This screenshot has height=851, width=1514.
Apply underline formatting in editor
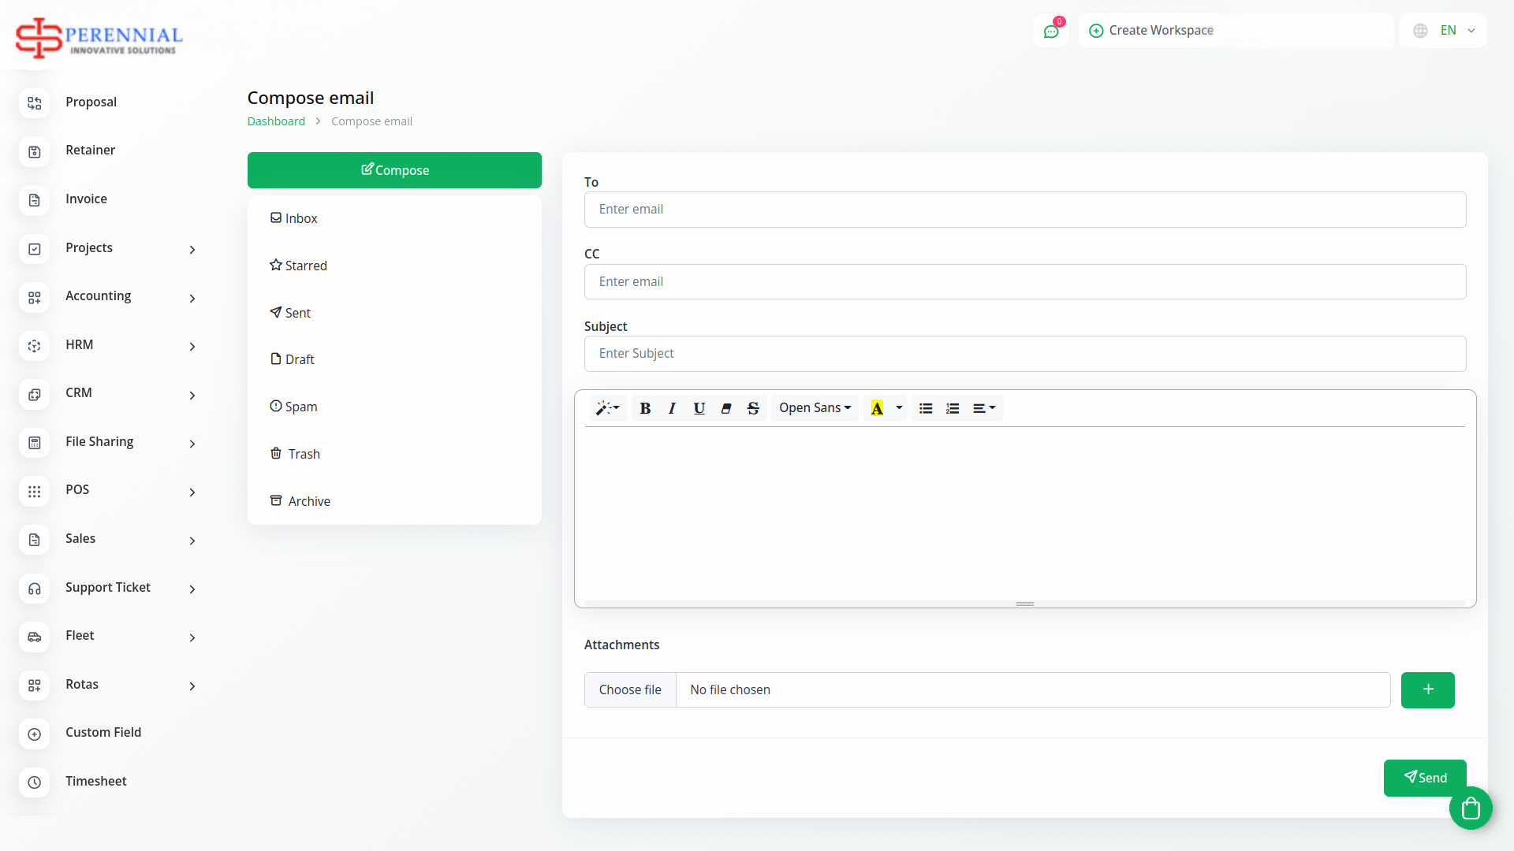(699, 408)
